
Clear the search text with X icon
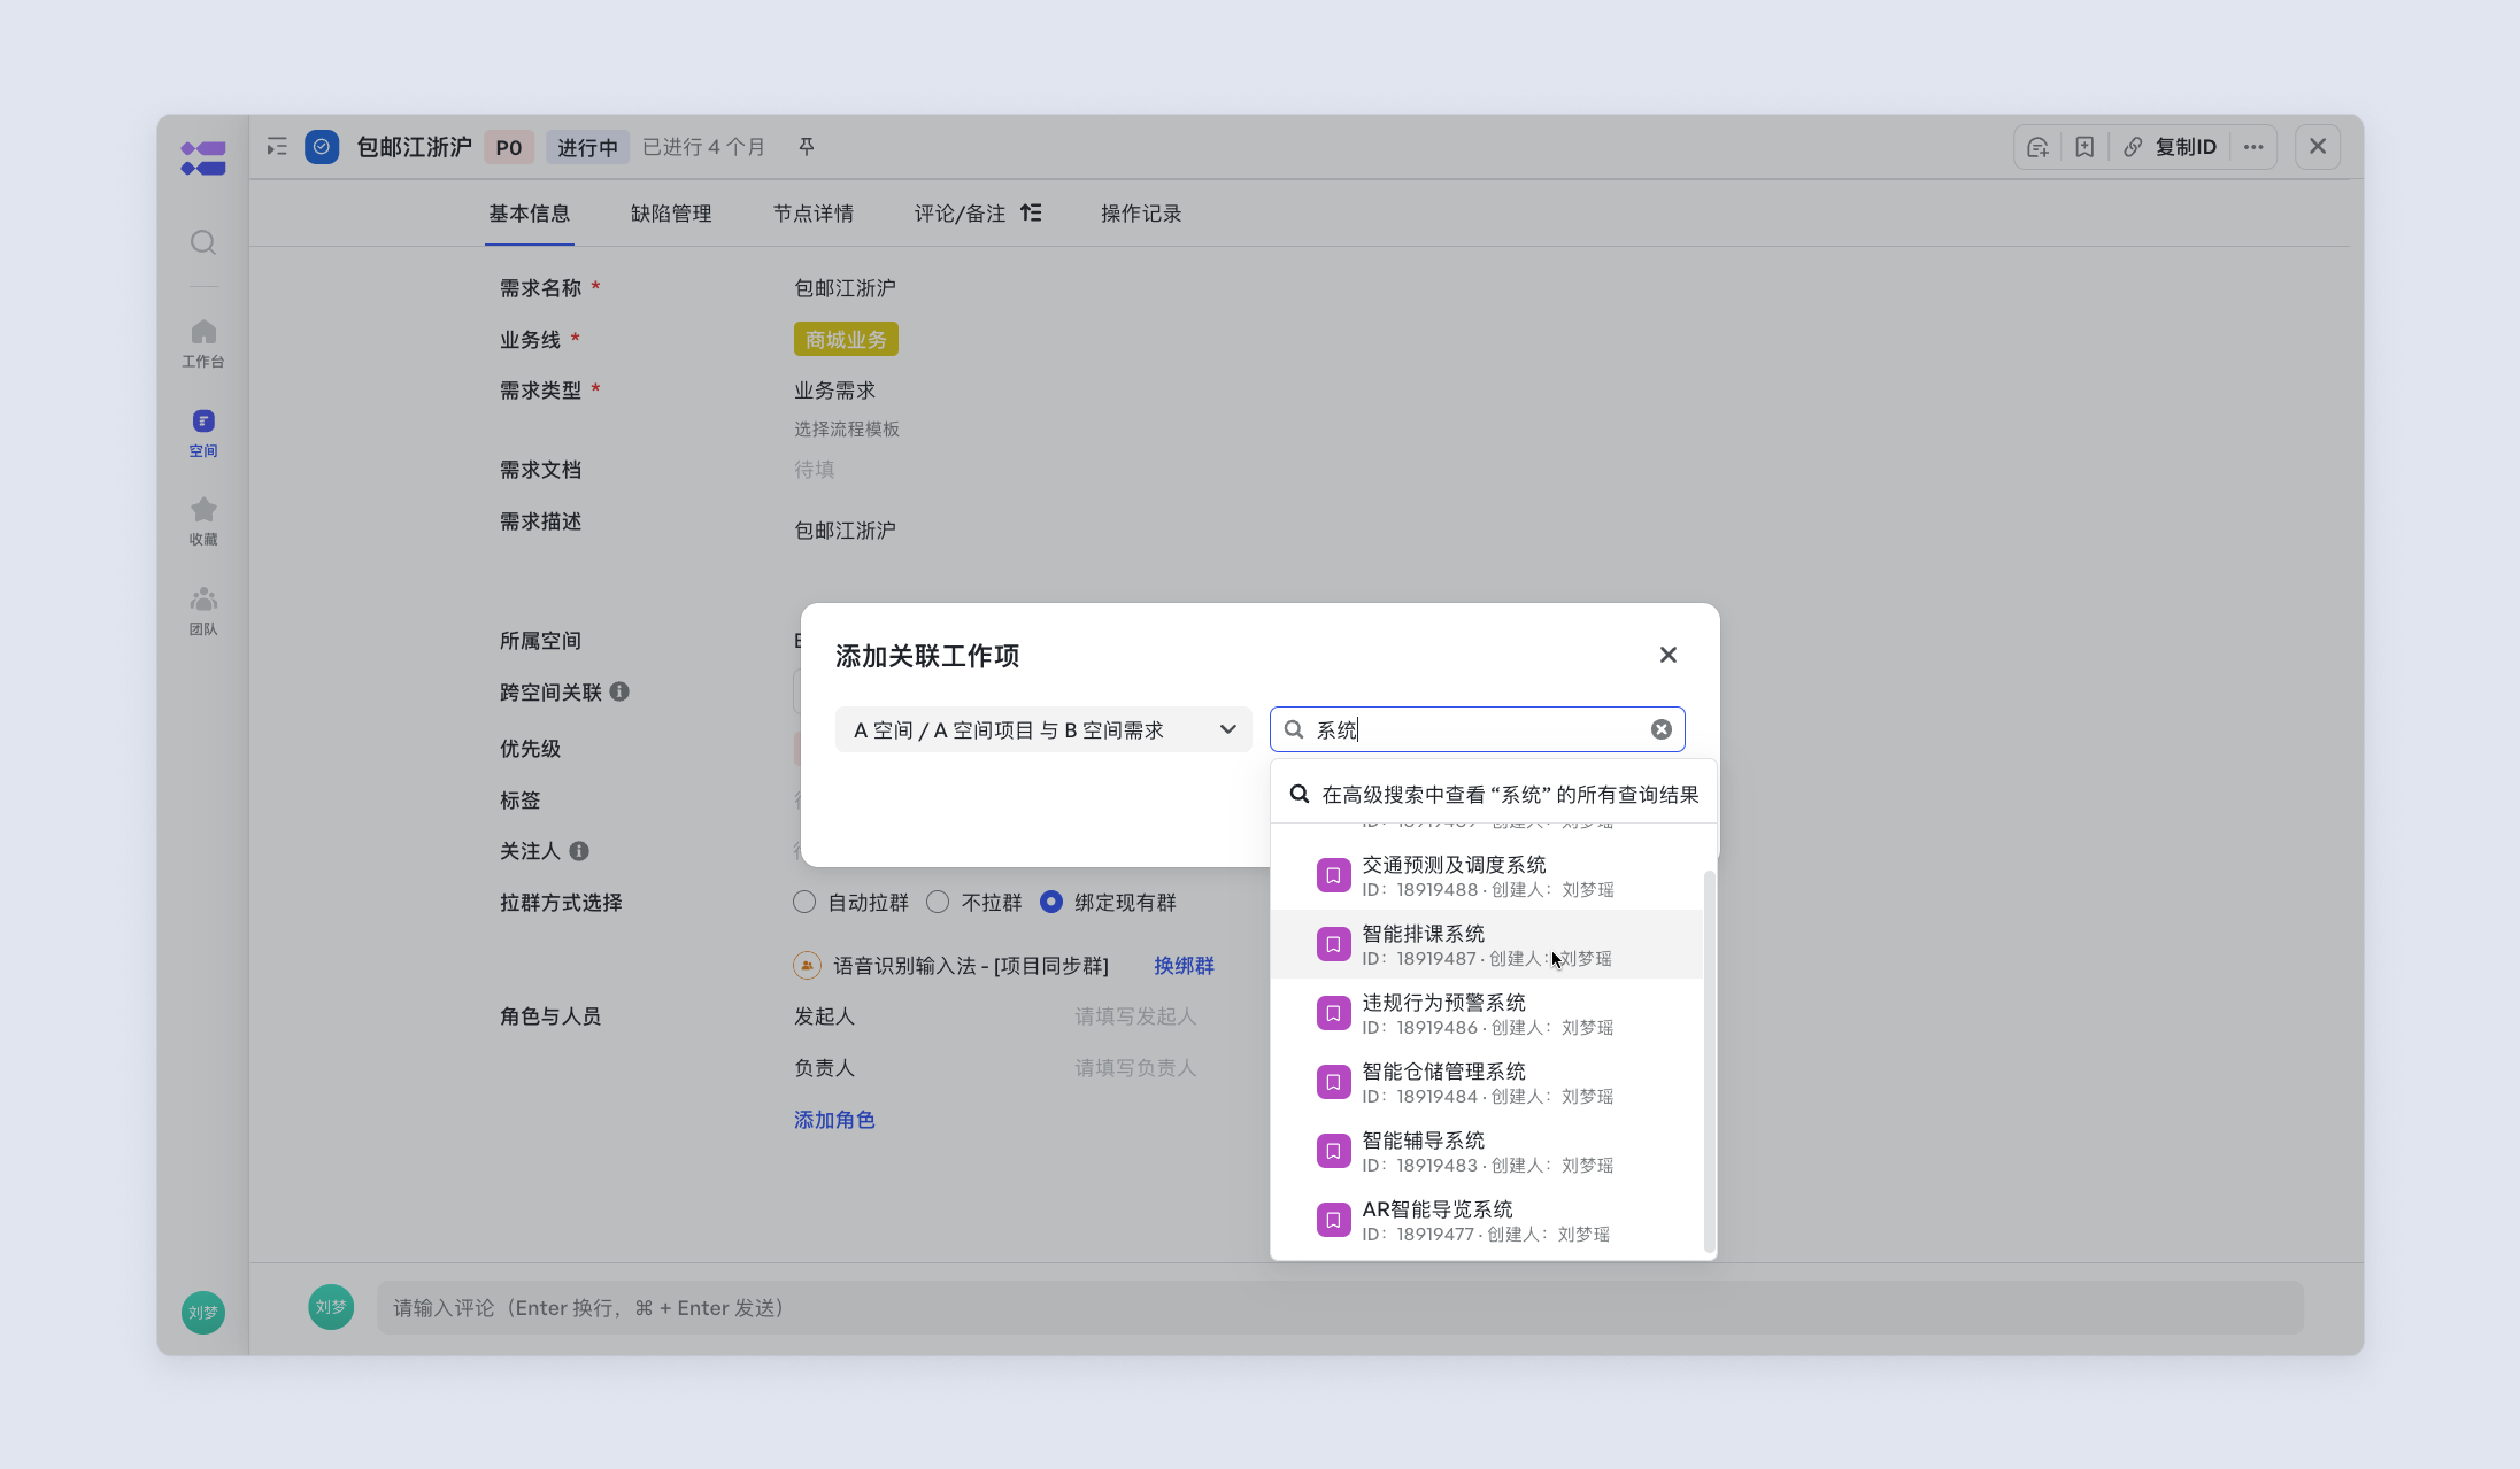pyautogui.click(x=1661, y=729)
